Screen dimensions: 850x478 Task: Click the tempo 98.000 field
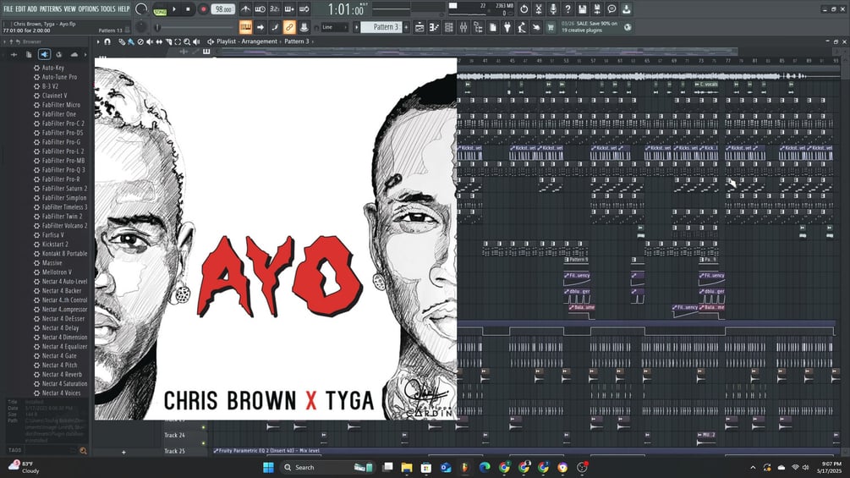pos(223,9)
